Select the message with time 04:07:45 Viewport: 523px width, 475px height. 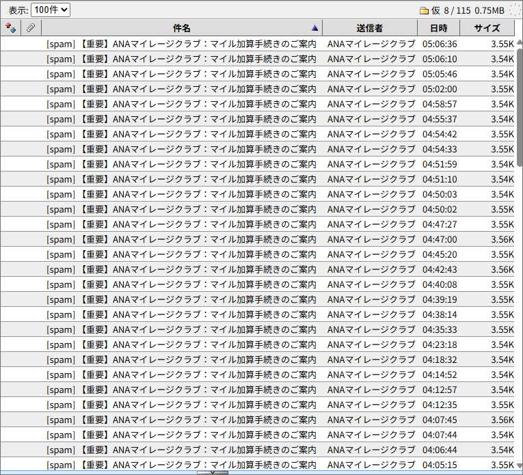coord(257,420)
